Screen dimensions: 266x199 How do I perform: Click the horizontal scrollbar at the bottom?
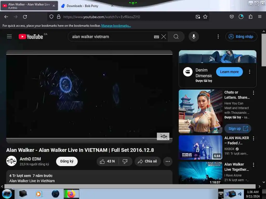tap(130, 186)
